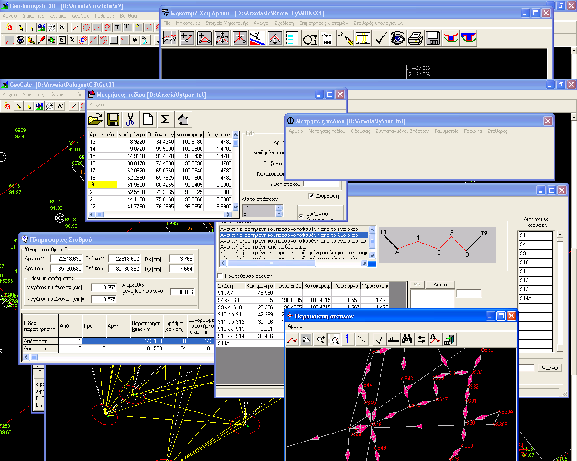Image resolution: width=577 pixels, height=461 pixels.
Task: Select the zoom in magnifier tool
Action: click(x=321, y=339)
